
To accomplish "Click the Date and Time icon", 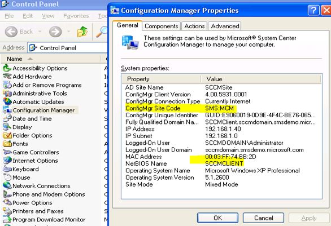I will pos(7,118).
